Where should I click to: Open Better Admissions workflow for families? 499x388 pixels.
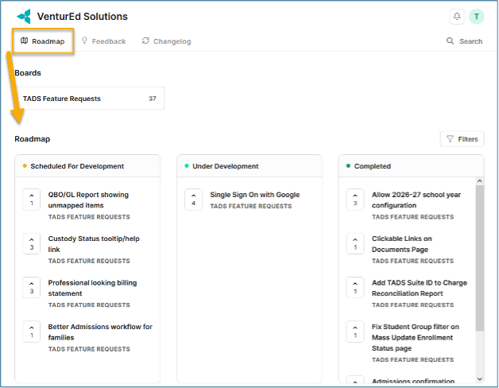click(100, 332)
